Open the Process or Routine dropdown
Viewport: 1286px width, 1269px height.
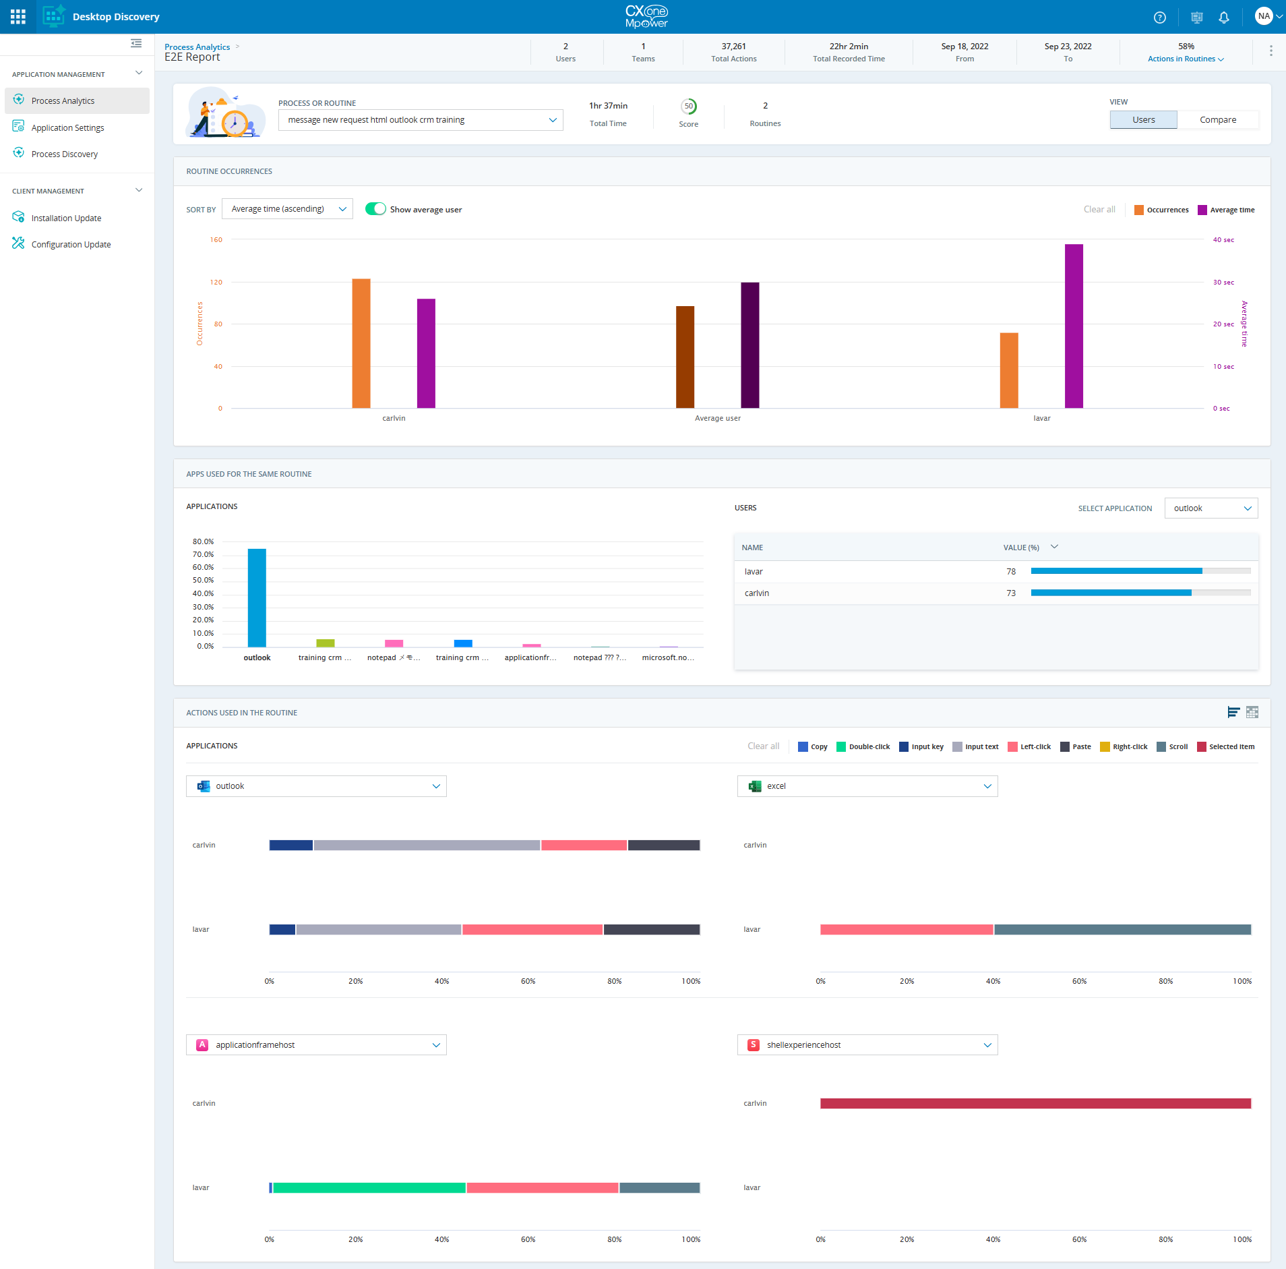pyautogui.click(x=421, y=120)
